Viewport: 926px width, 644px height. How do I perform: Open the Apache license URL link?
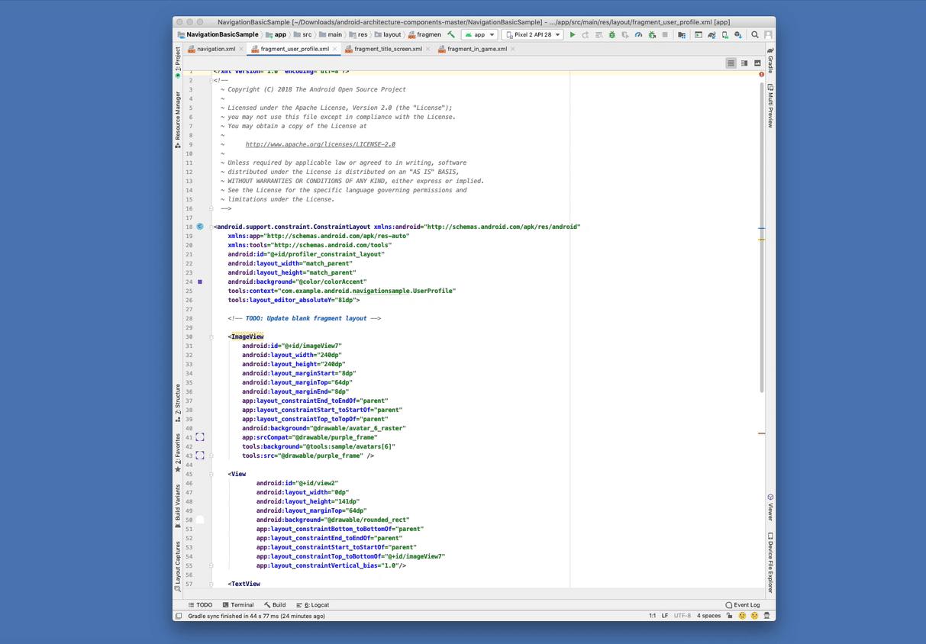point(320,144)
